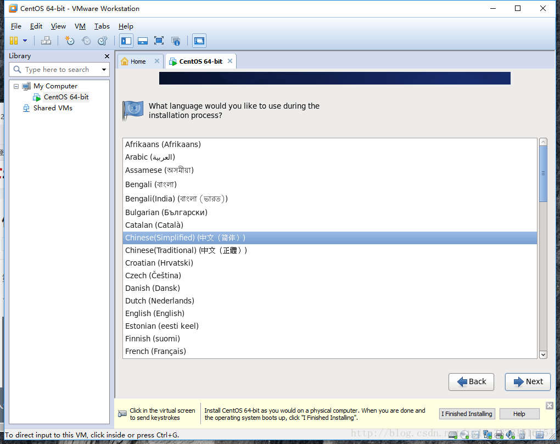This screenshot has width=560, height=444.
Task: Click the USB controller status icon
Action: point(522,435)
